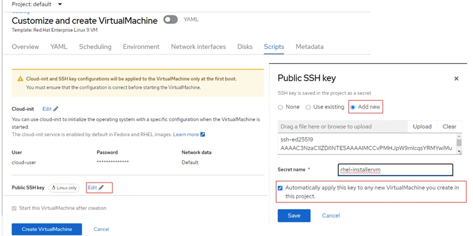Image resolution: width=473 pixels, height=236 pixels.
Task: Click the Create VirtualMachine button
Action: click(47, 229)
